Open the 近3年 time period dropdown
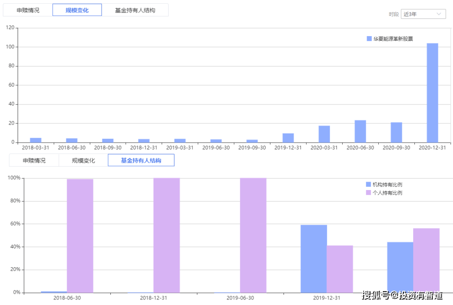 (x=423, y=14)
